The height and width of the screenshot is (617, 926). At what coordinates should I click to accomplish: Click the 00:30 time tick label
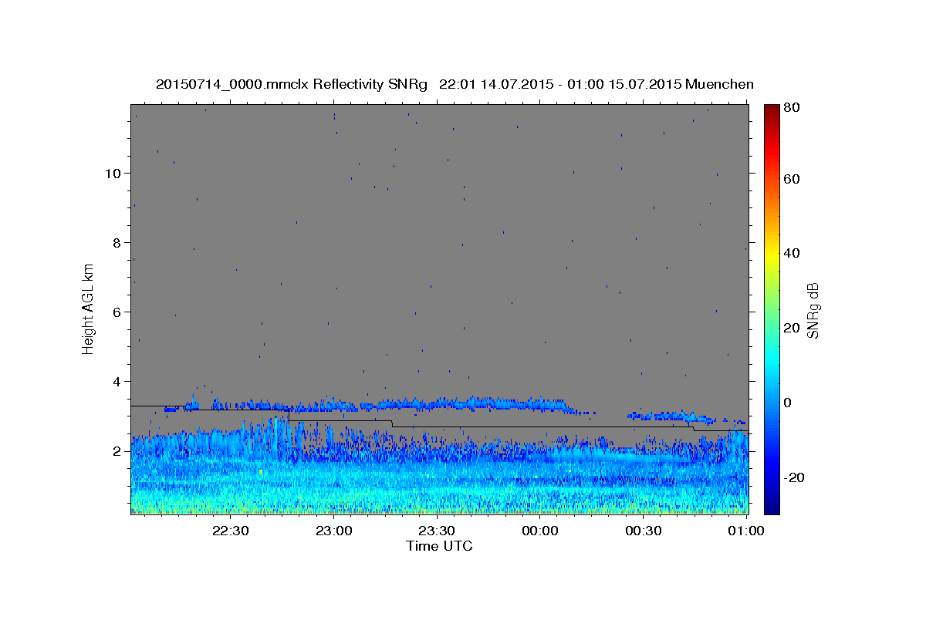643,531
